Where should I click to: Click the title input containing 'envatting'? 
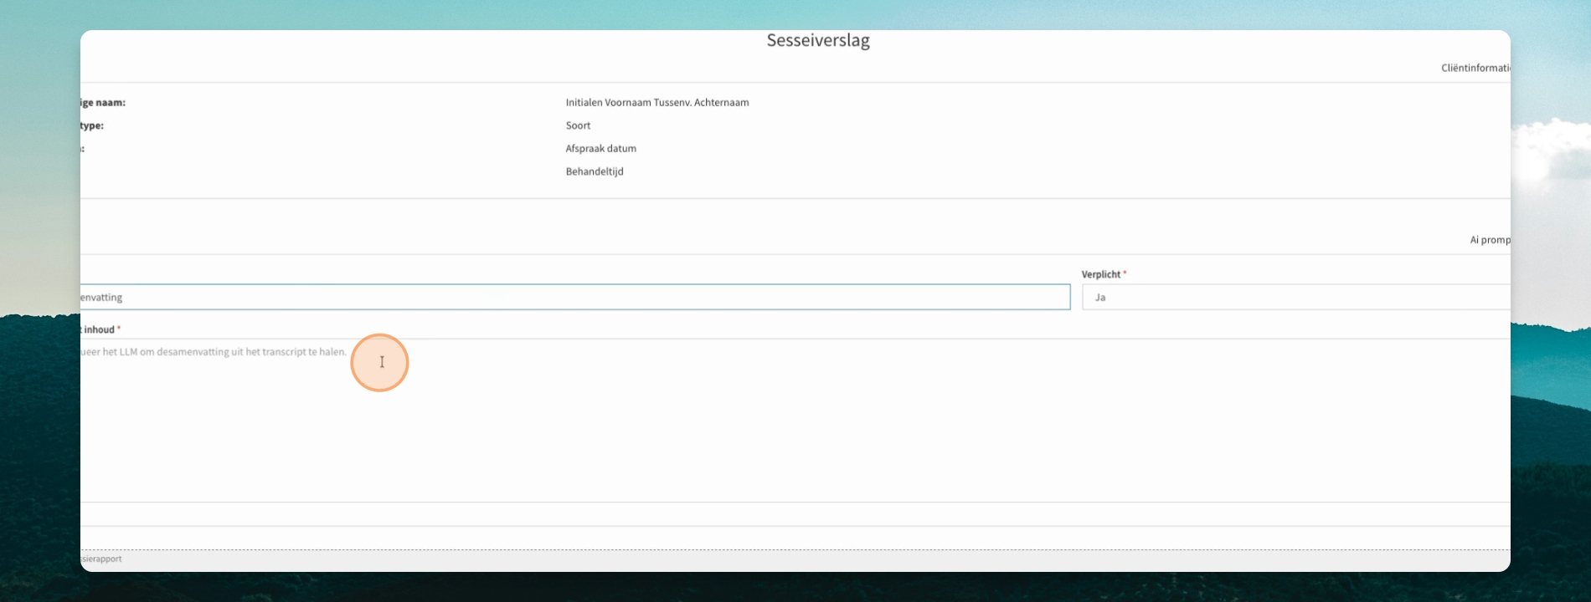point(575,297)
